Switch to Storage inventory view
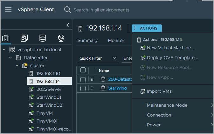Screen dimensions: 214x134 pos(42,38)
